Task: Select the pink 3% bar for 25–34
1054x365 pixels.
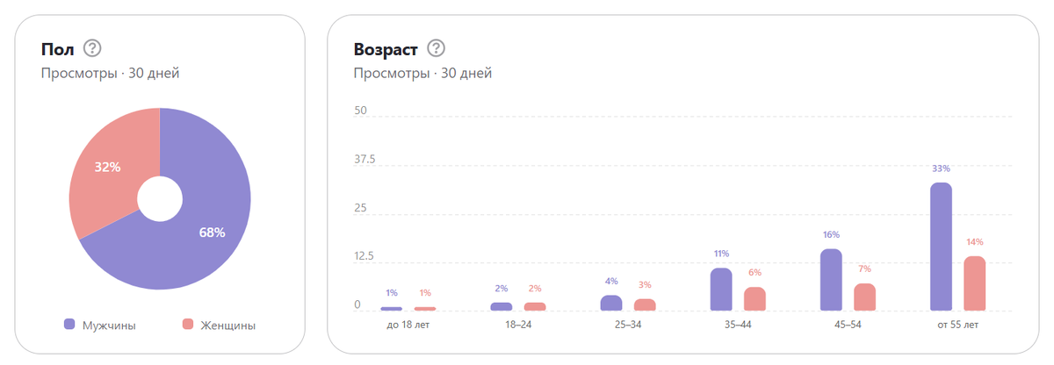Action: pyautogui.click(x=645, y=304)
